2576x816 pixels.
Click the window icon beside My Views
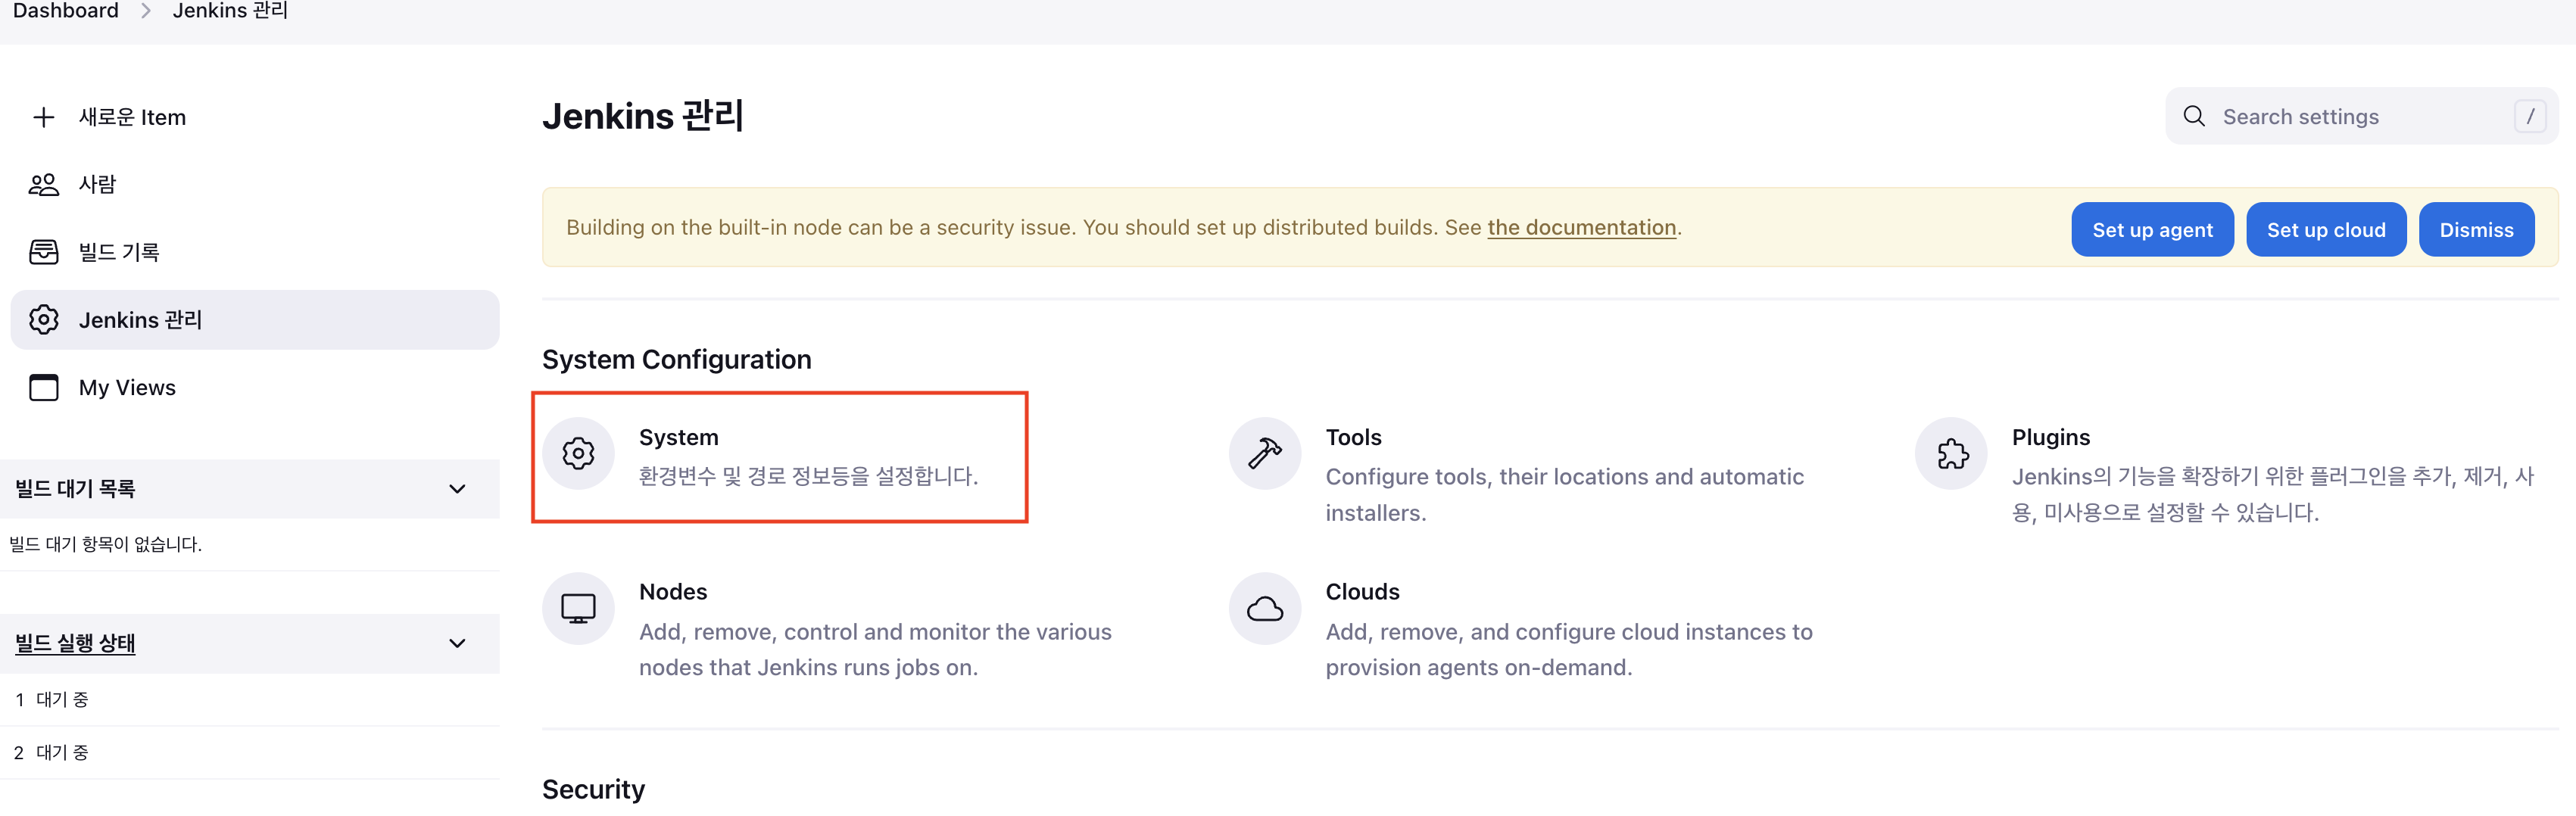[43, 387]
